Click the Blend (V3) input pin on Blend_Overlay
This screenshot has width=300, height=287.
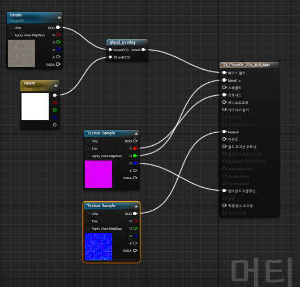click(x=110, y=57)
